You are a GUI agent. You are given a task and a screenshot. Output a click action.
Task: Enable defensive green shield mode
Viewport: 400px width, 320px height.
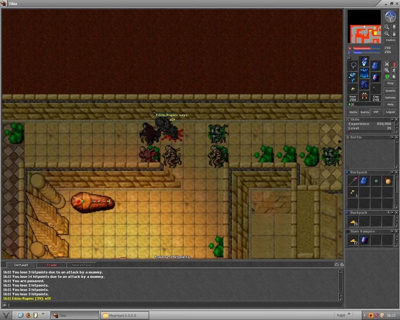(387, 77)
